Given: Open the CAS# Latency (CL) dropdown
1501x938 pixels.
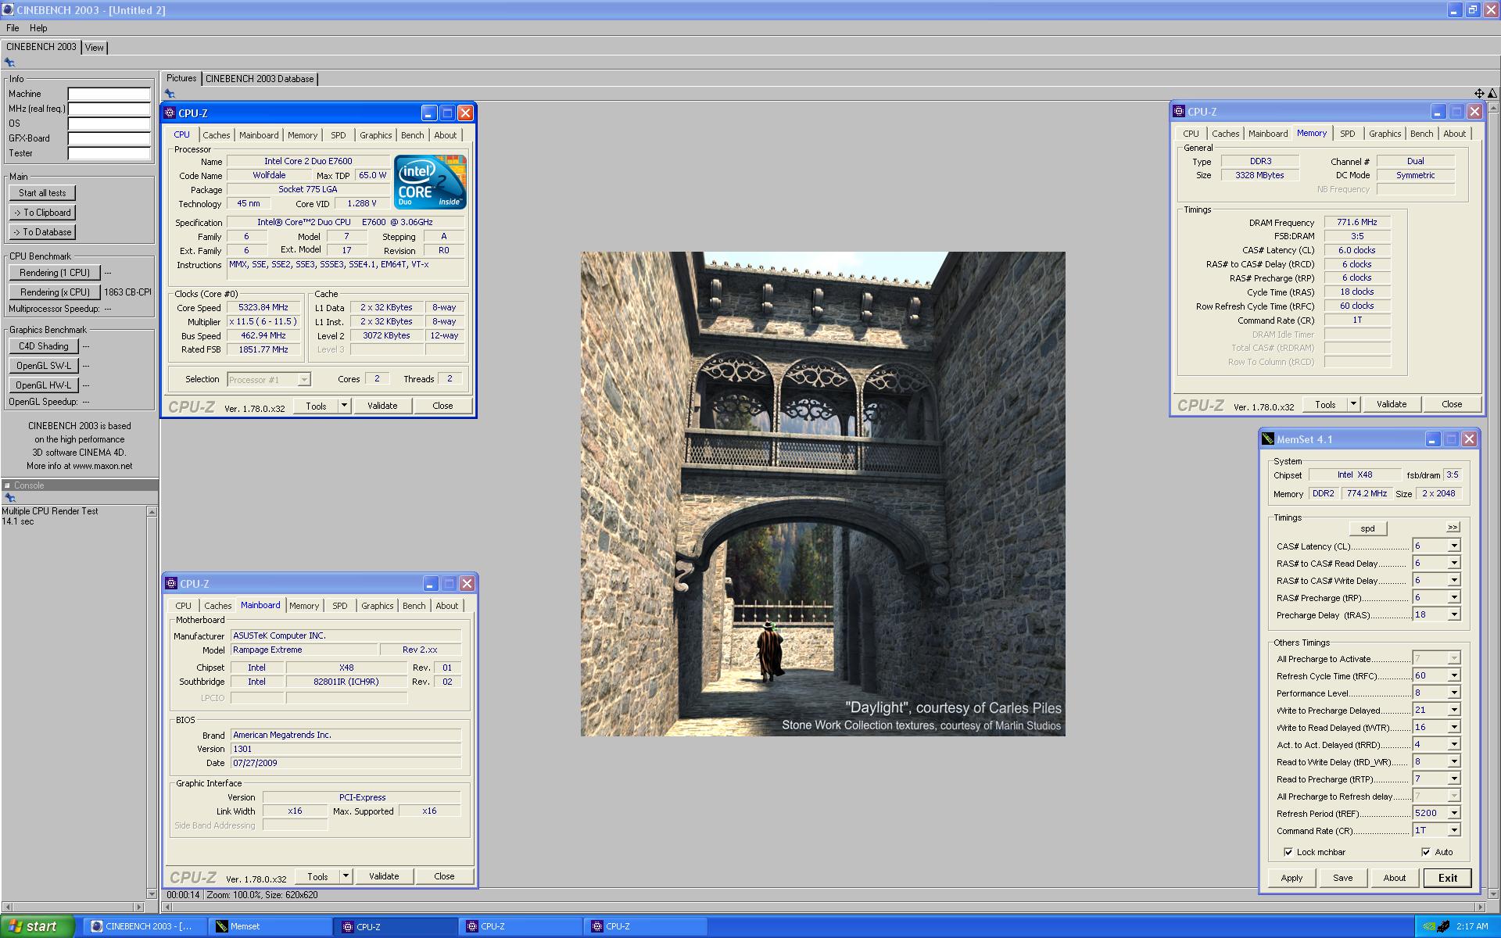Looking at the screenshot, I should coord(1454,546).
